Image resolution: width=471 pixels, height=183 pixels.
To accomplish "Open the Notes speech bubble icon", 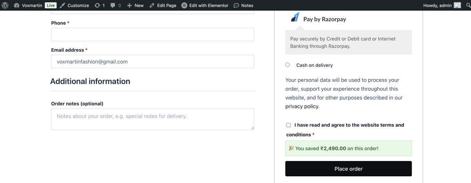I will point(236,5).
